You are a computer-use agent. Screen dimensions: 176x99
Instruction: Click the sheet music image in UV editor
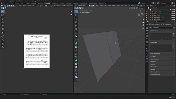[37, 51]
